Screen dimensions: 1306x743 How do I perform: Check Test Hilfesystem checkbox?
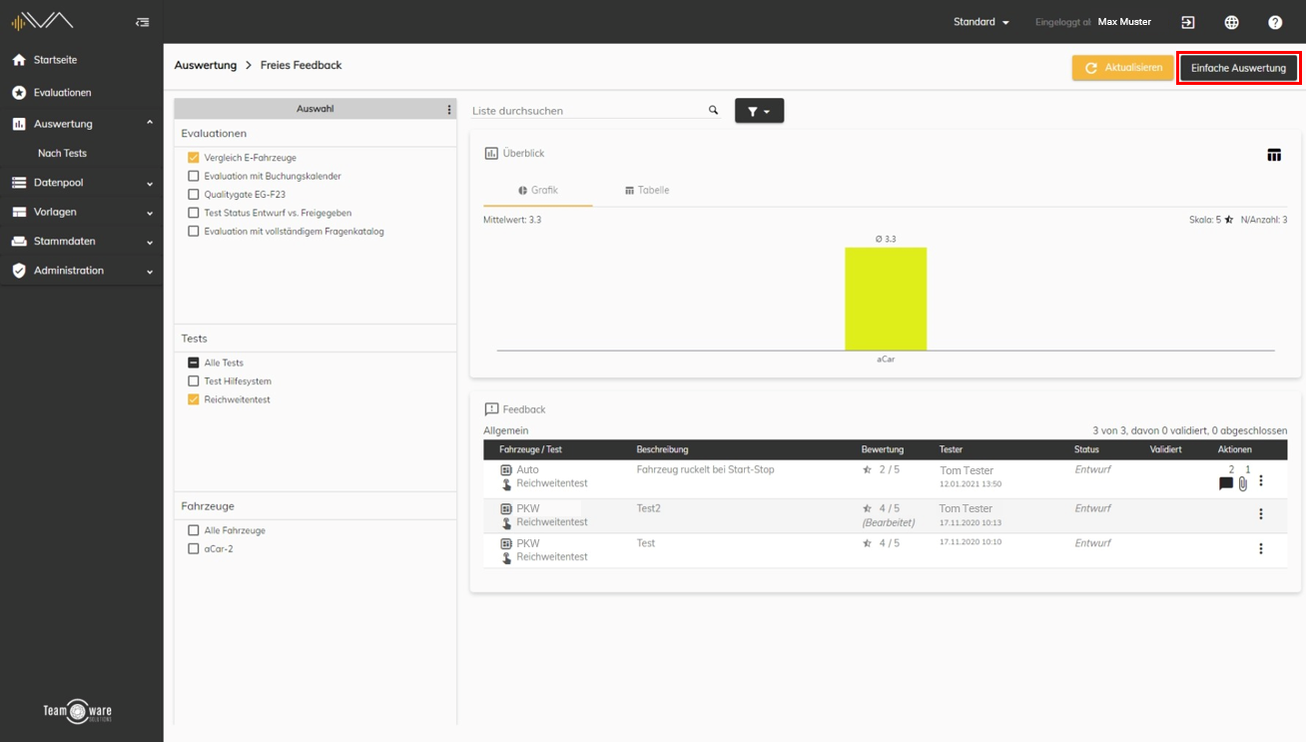[194, 381]
